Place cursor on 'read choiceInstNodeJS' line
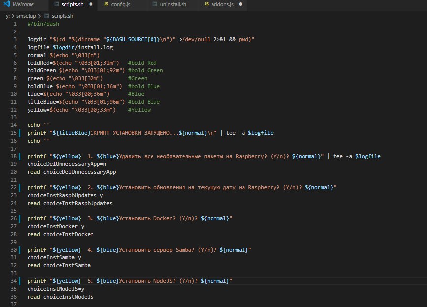This screenshot has width=427, height=307. 61,297
